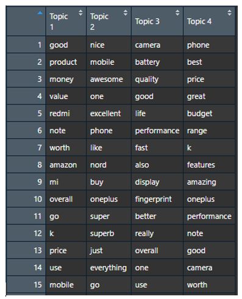The width and height of the screenshot is (242, 299).
Task: Click row number 1 index cell
Action: click(x=26, y=45)
